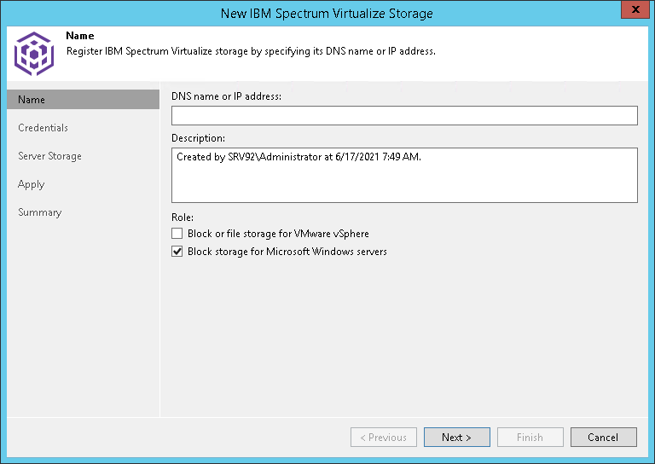
Task: Click into the Description text box
Action: [404, 175]
